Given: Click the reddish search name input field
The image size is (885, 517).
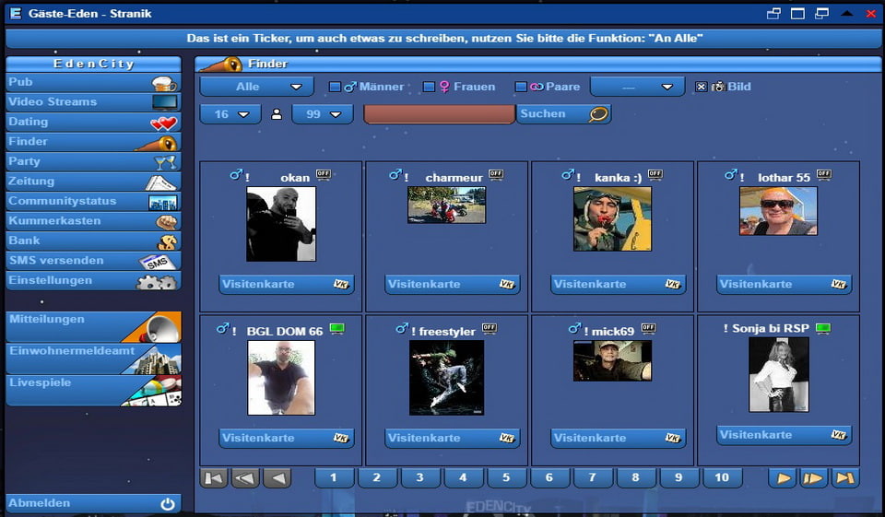Looking at the screenshot, I should 439,114.
